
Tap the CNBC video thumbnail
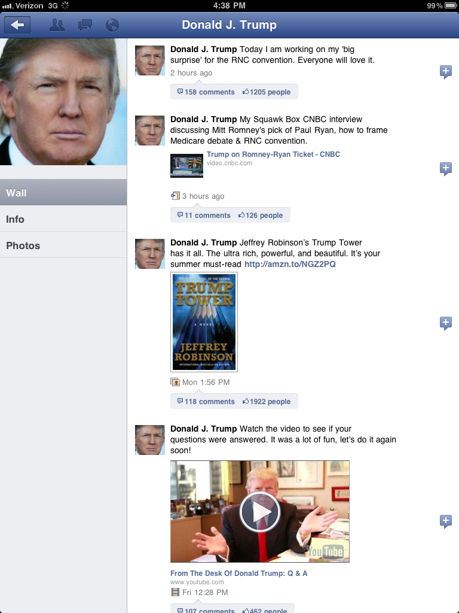click(x=186, y=166)
